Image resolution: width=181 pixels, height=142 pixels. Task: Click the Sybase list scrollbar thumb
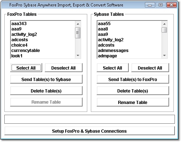point(164,30)
